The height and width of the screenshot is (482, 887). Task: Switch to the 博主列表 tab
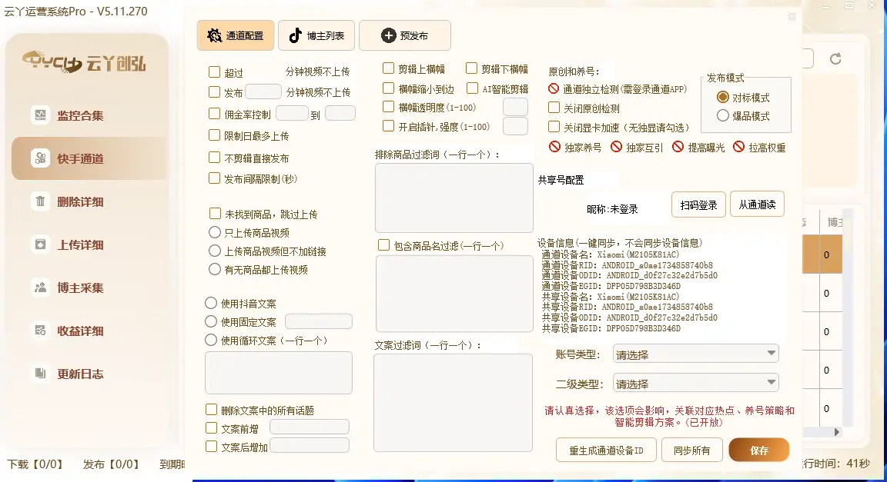coord(316,35)
